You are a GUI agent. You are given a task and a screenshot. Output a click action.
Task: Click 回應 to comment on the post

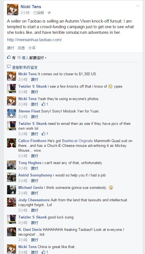[21, 48]
